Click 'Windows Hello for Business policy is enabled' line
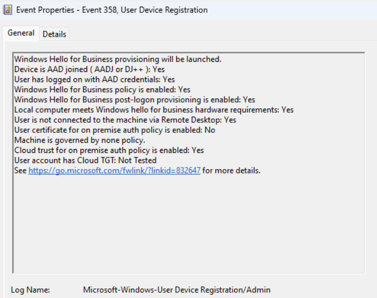377x298 pixels. (x=102, y=89)
